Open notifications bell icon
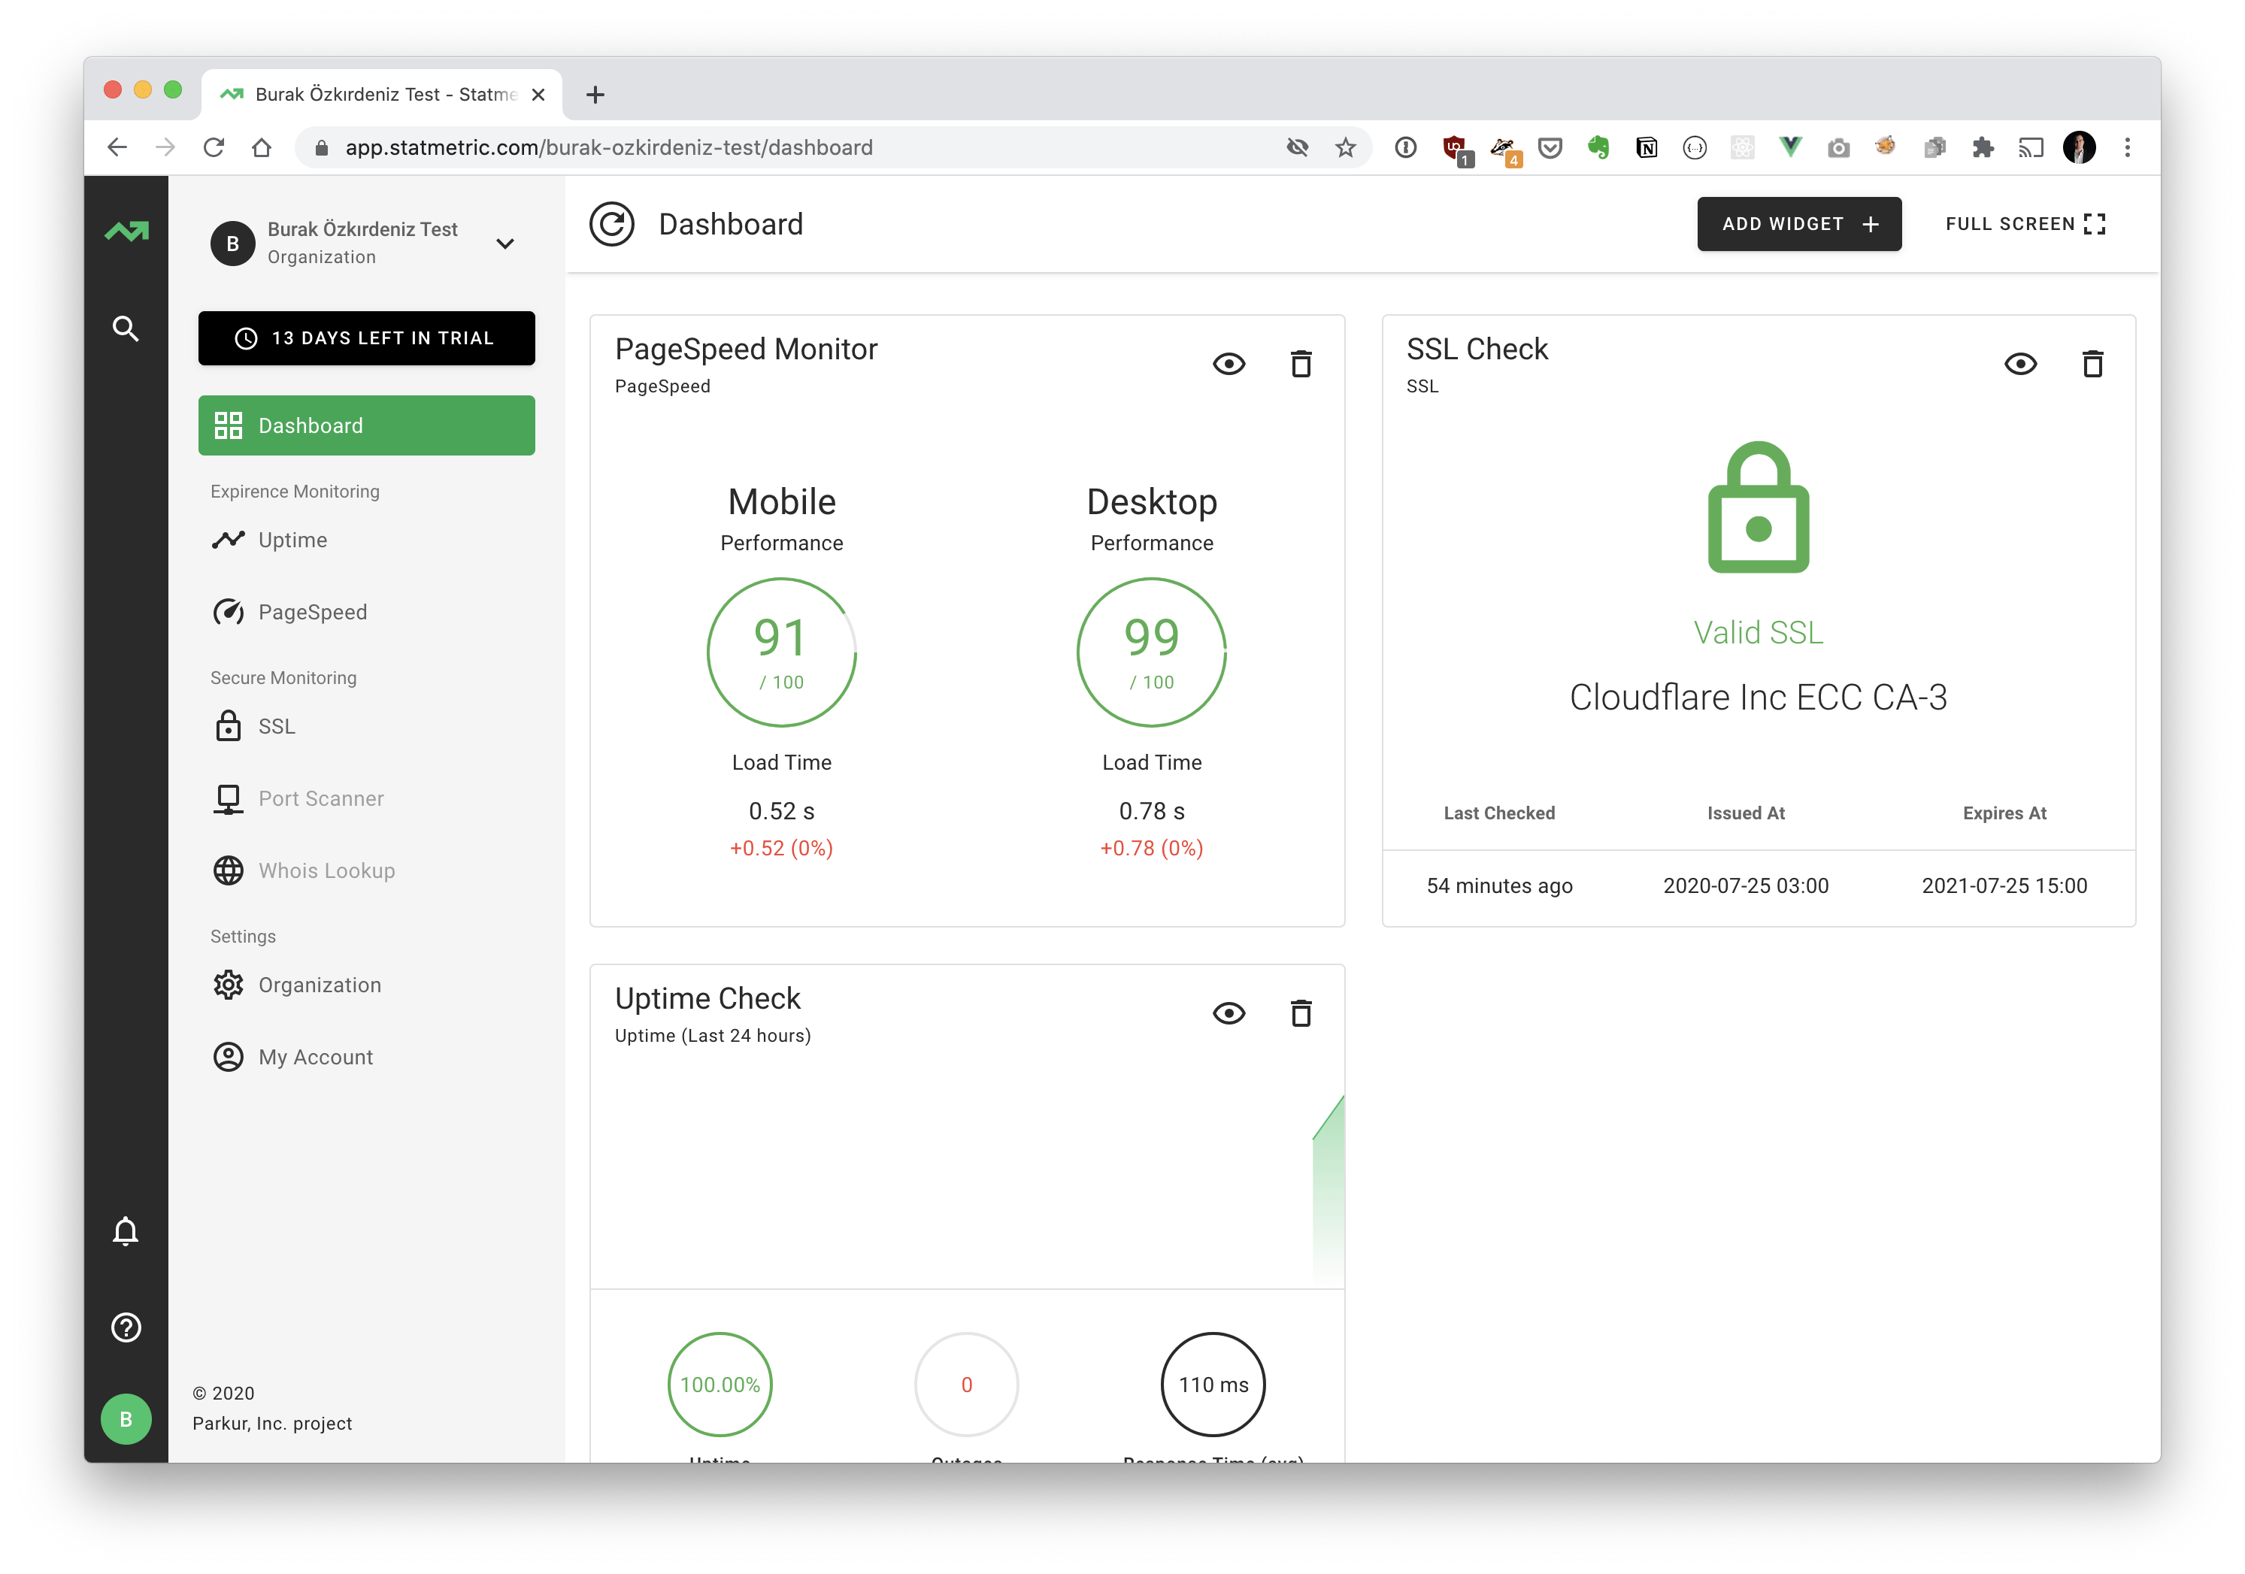This screenshot has height=1574, width=2245. tap(126, 1230)
